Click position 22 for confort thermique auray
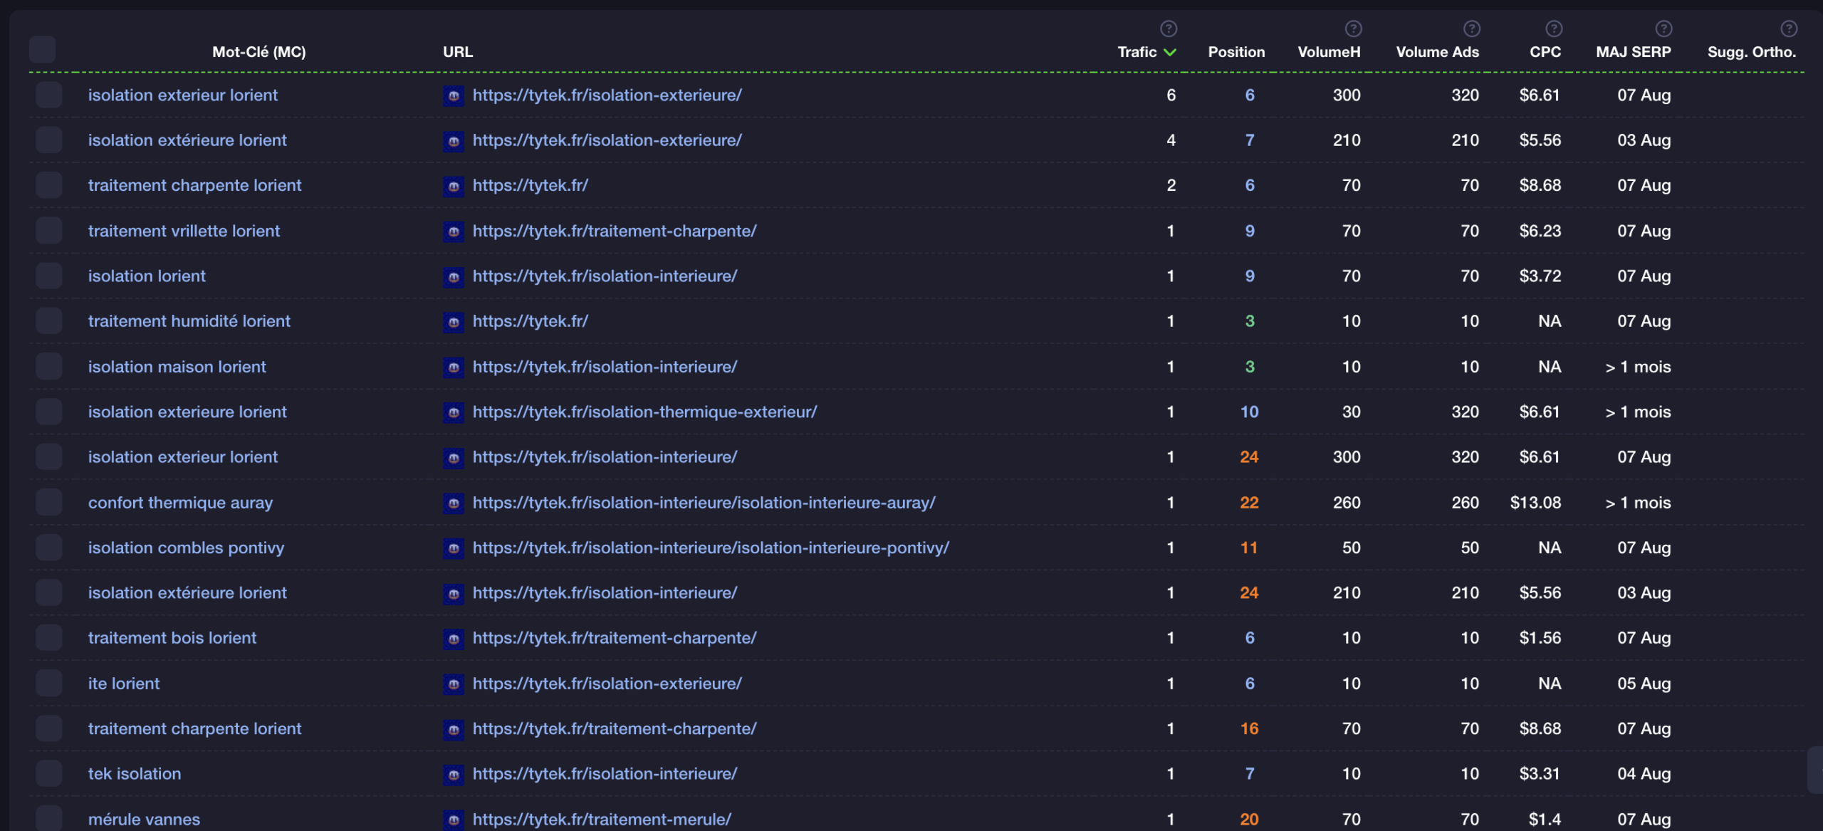Image resolution: width=1823 pixels, height=831 pixels. (1249, 503)
